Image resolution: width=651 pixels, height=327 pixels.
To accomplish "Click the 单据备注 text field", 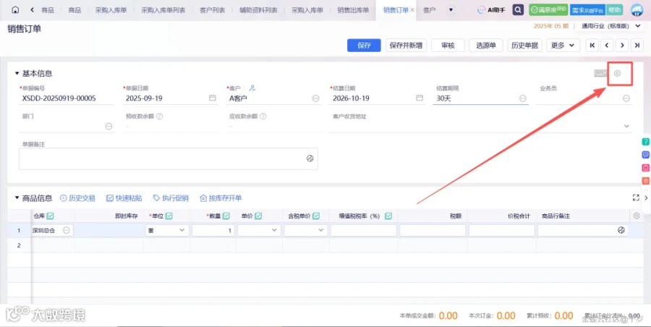I will pyautogui.click(x=168, y=158).
